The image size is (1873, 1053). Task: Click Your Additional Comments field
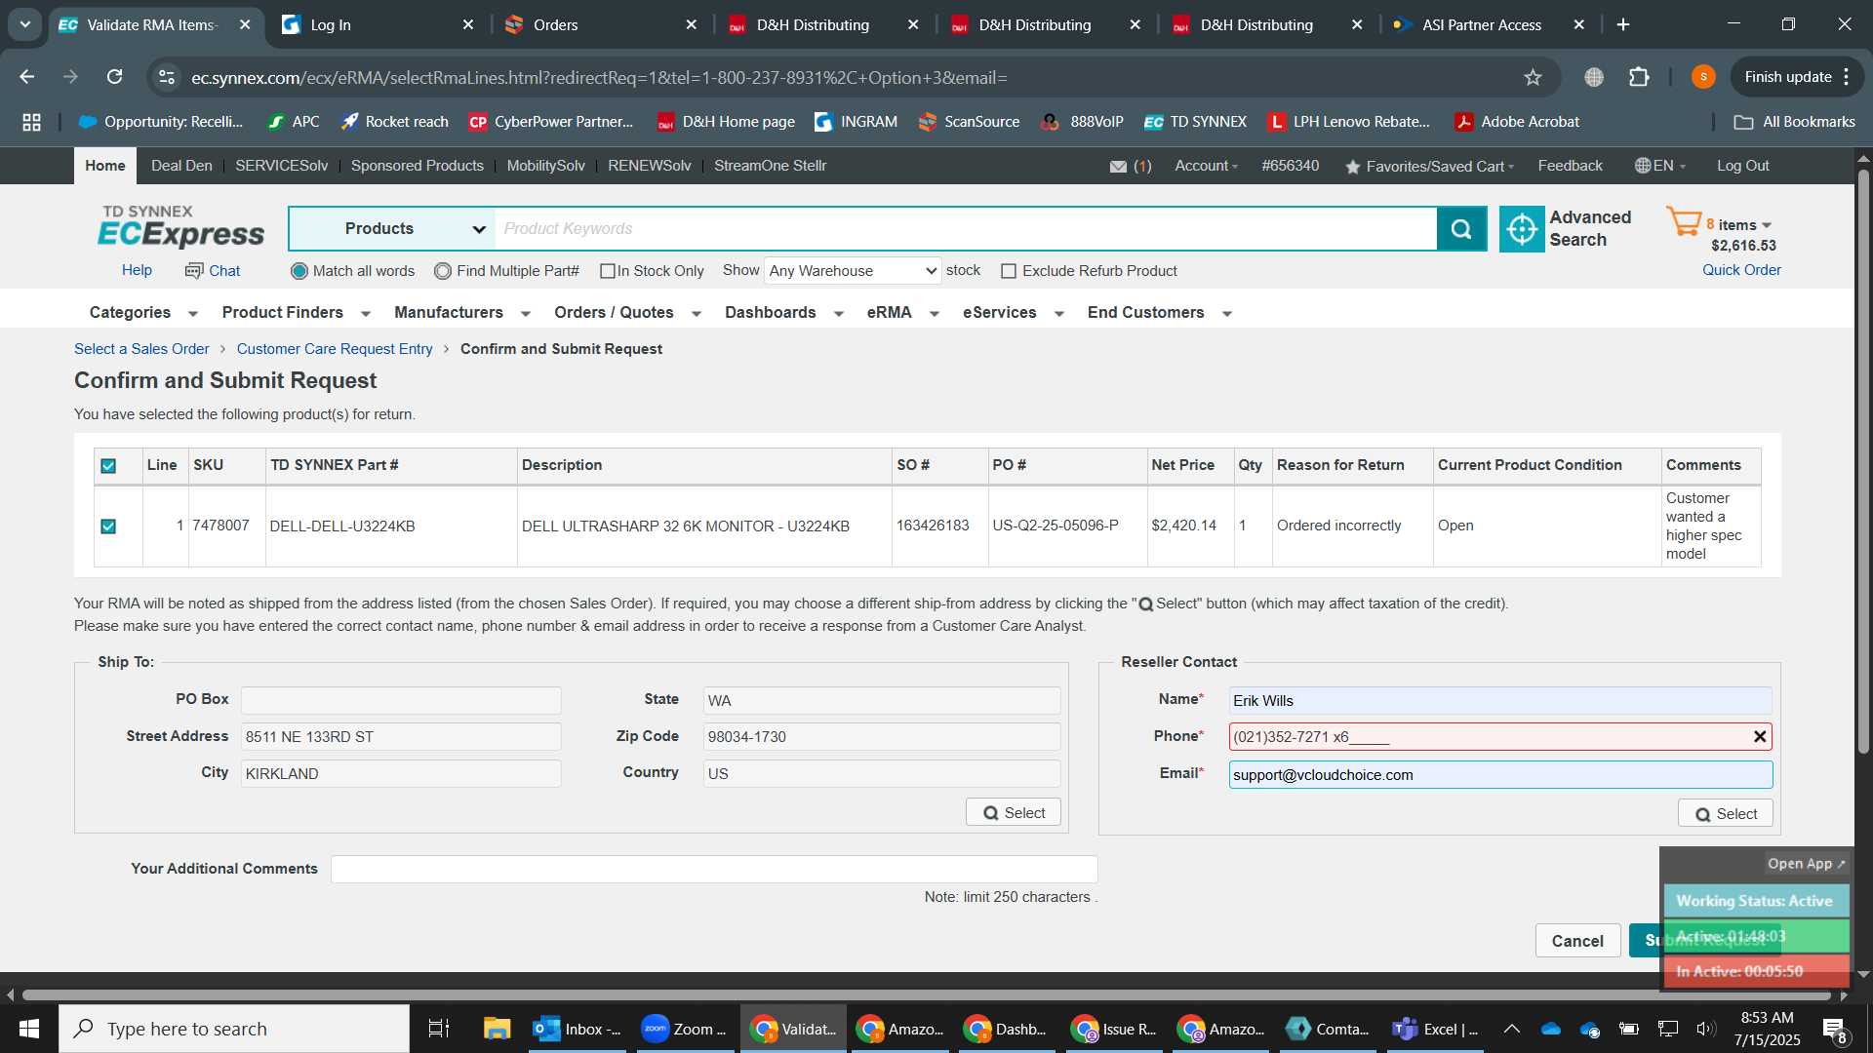point(714,869)
